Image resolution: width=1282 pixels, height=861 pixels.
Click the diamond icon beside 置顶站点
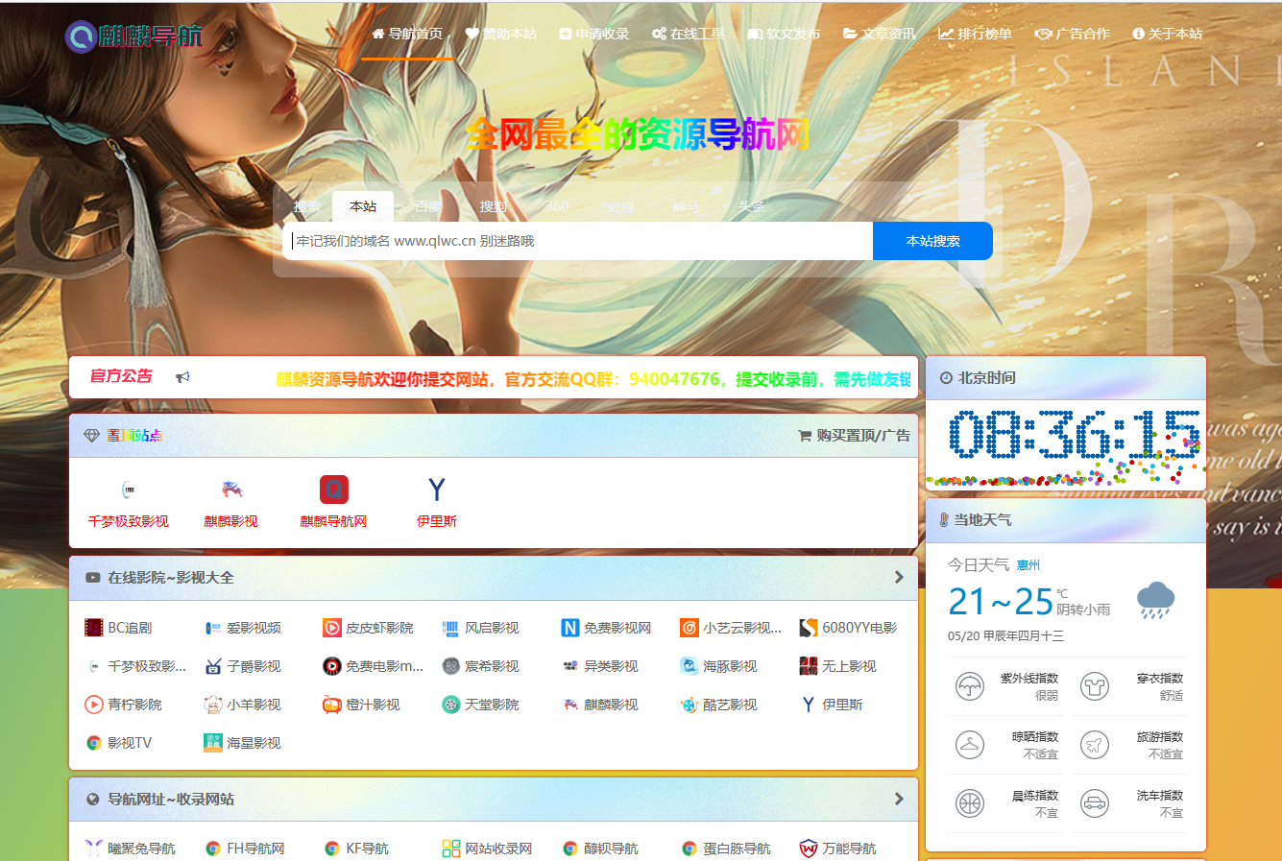[92, 436]
